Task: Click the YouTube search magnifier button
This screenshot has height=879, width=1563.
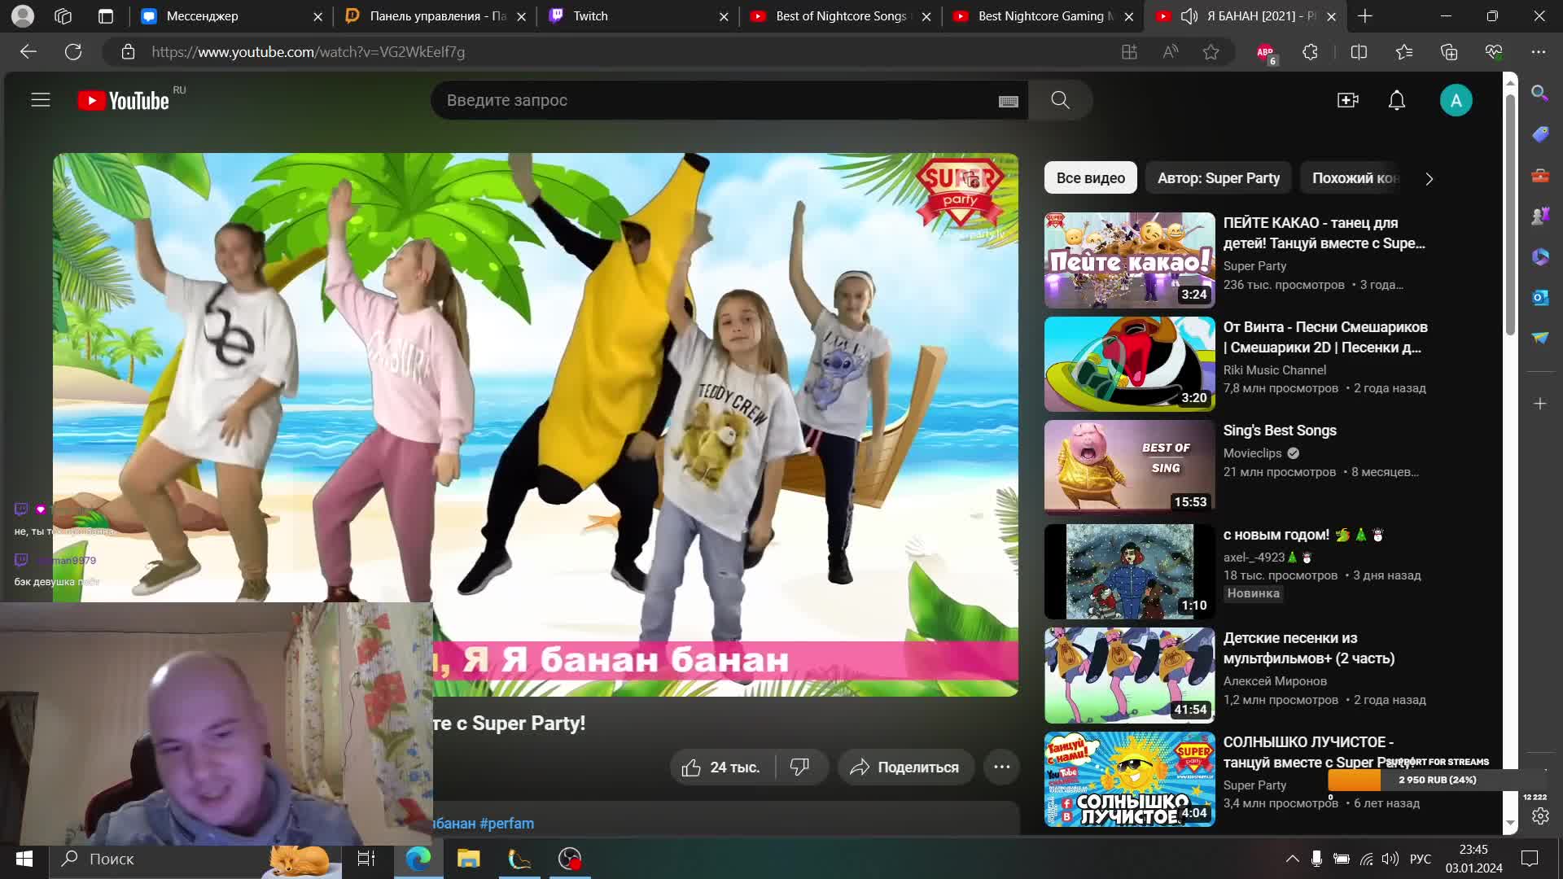Action: (1060, 100)
